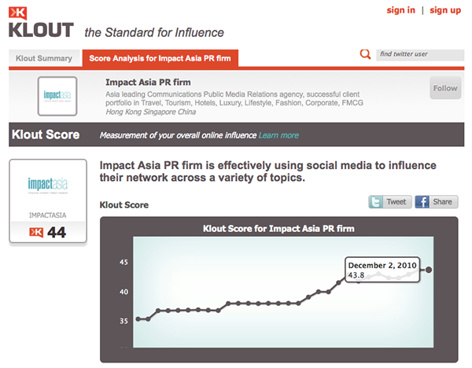Click the first data point on chart

[138, 319]
